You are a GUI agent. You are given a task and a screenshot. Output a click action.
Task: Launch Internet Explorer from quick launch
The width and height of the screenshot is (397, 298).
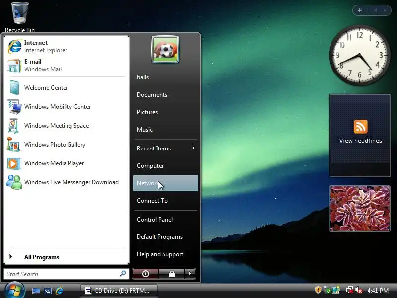click(x=59, y=291)
